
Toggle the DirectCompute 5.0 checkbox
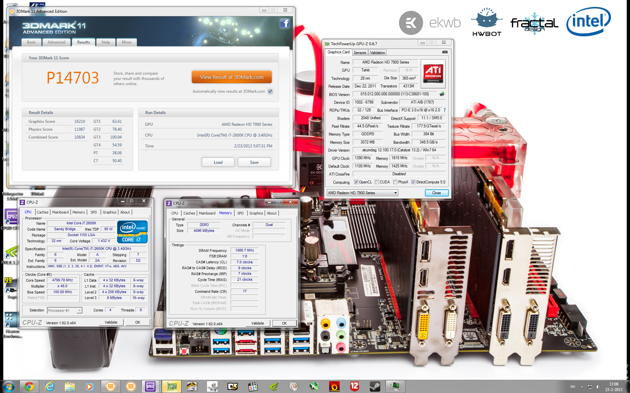point(413,182)
